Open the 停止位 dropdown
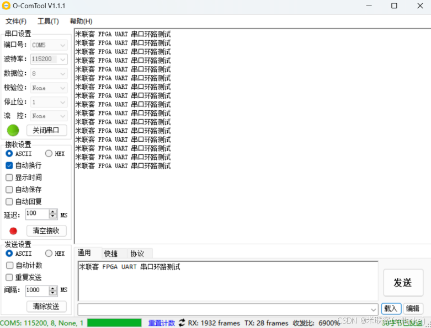The height and width of the screenshot is (328, 431). (49, 102)
